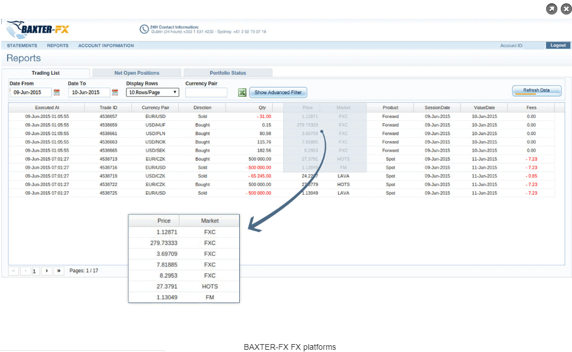Open the Statements menu
Screen dimensions: 572x352
(22, 46)
